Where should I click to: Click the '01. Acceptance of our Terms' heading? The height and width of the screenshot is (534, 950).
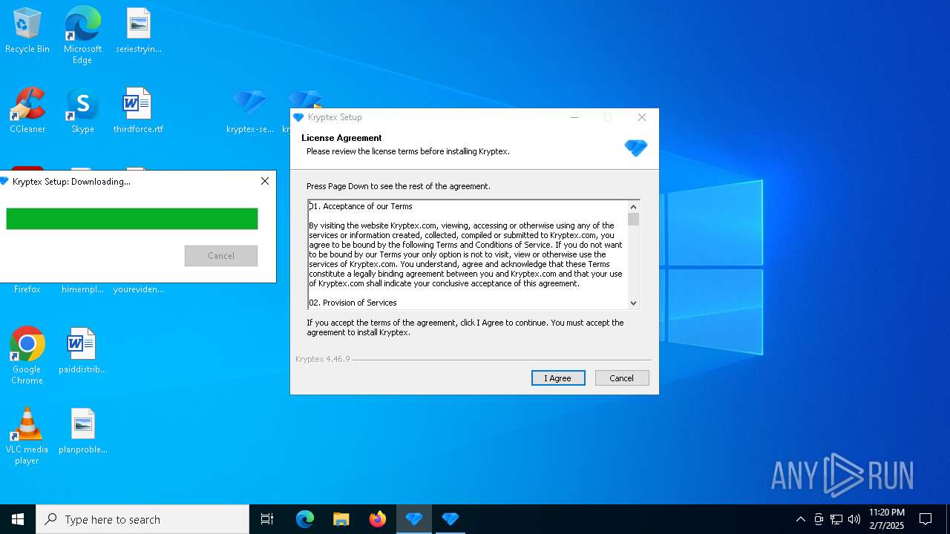[361, 206]
